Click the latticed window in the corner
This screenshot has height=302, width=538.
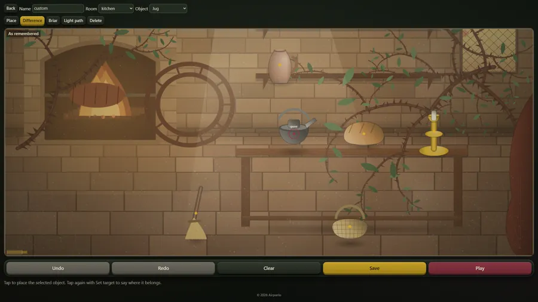(x=489, y=51)
